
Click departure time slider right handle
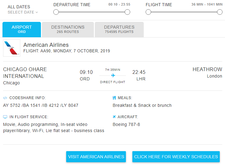[x=127, y=12]
